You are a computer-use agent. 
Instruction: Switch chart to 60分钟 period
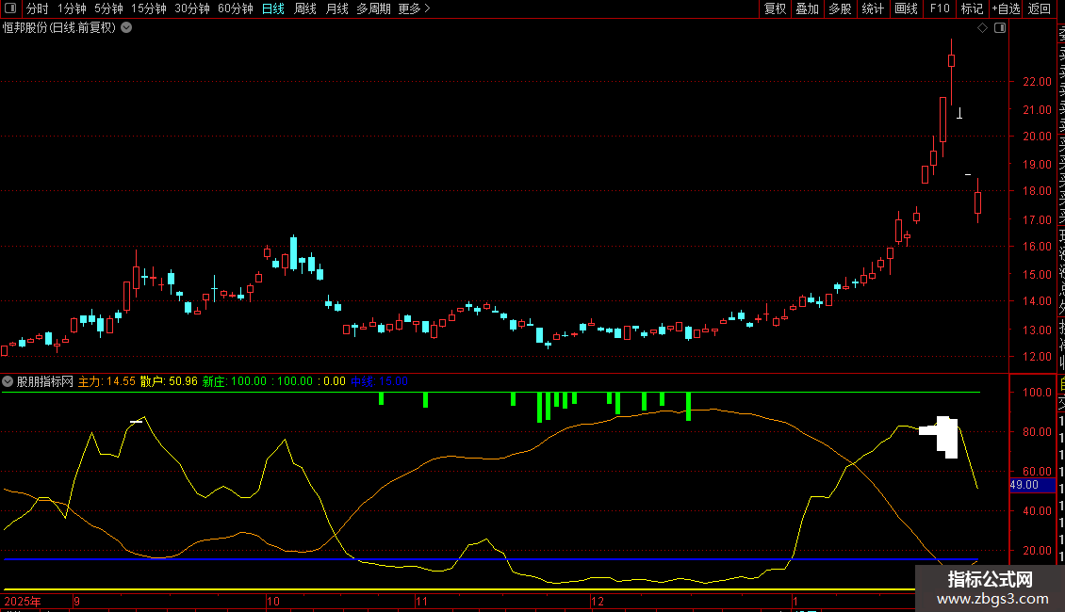[x=235, y=8]
